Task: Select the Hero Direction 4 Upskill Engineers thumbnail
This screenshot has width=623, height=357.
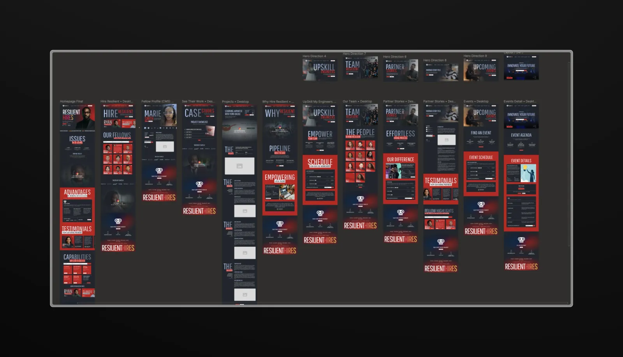Action: coord(320,70)
